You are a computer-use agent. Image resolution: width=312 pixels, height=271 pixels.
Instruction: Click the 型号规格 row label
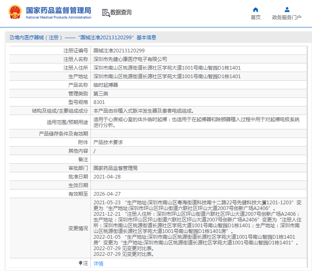[78, 102]
